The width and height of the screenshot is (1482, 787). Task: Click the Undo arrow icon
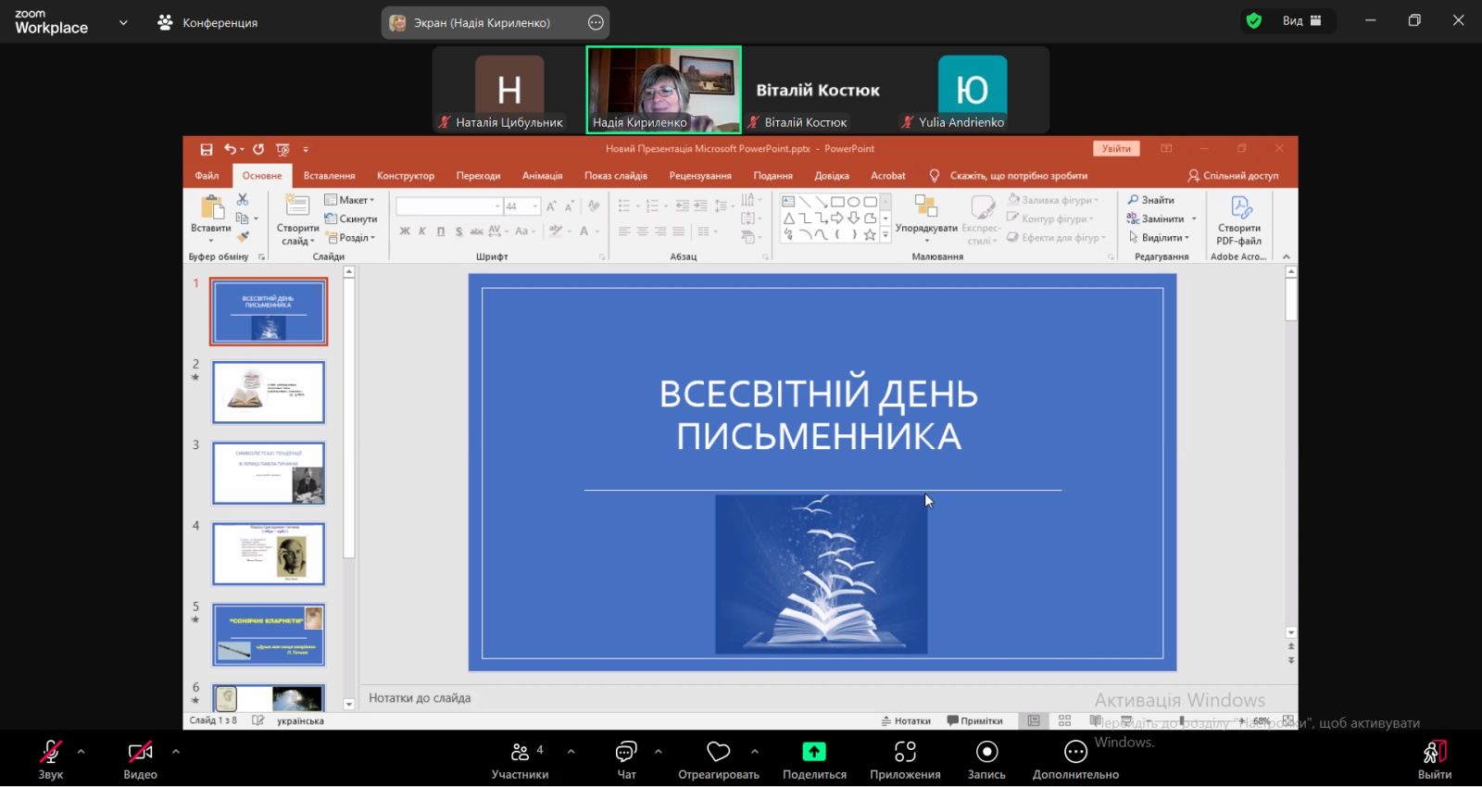pos(230,149)
